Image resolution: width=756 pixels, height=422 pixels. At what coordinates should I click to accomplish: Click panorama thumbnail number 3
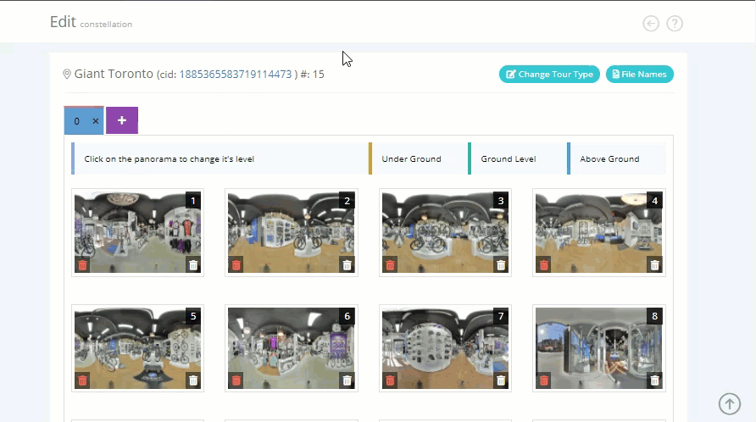[445, 232]
